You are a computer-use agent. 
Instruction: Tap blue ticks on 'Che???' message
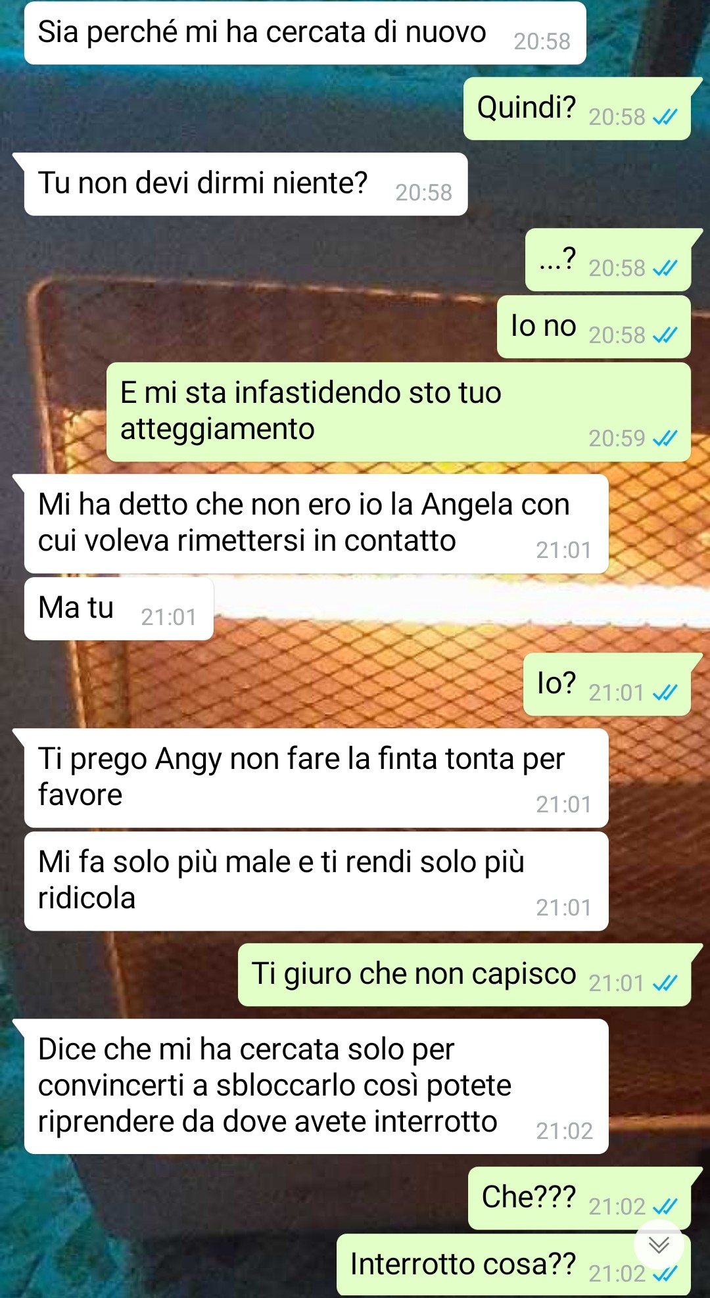coord(665,1206)
